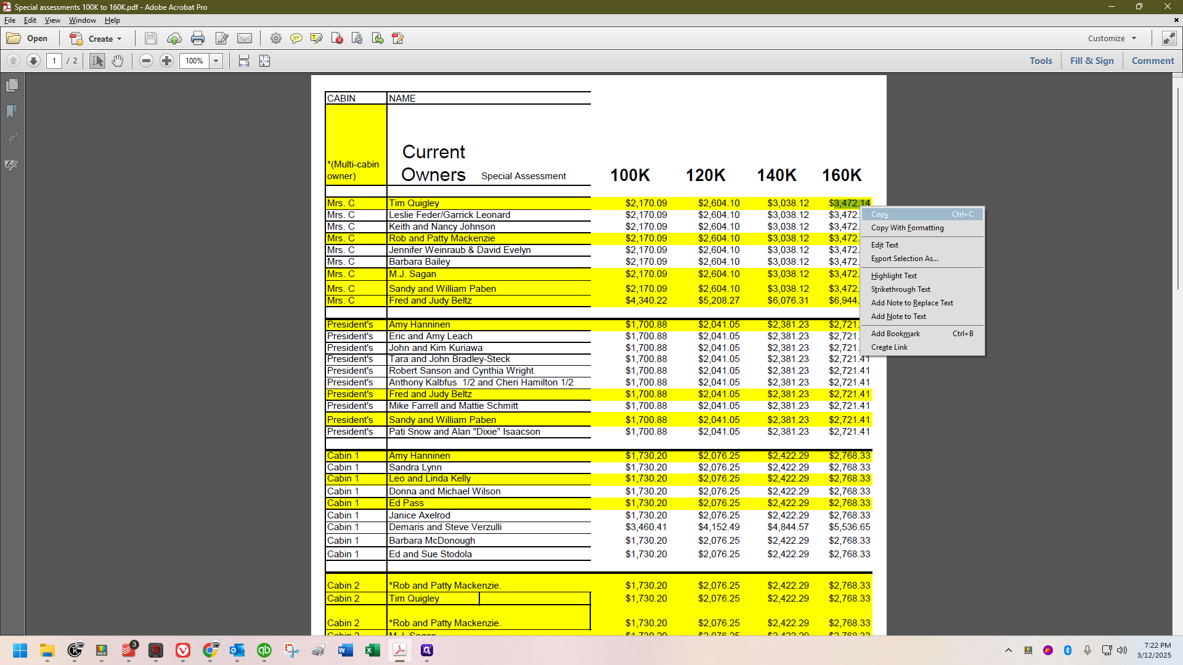Open the View menu

pyautogui.click(x=52, y=20)
